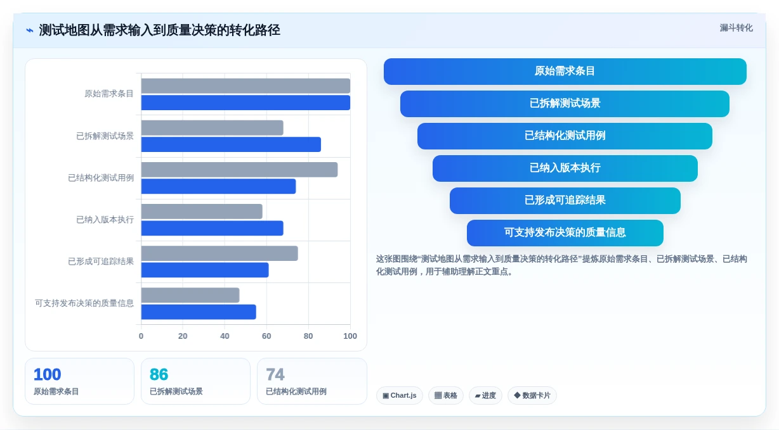Click chart axis label 已纳入版本执行

pos(105,220)
